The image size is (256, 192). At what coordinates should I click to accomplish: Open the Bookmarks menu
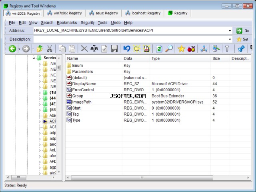67,23
